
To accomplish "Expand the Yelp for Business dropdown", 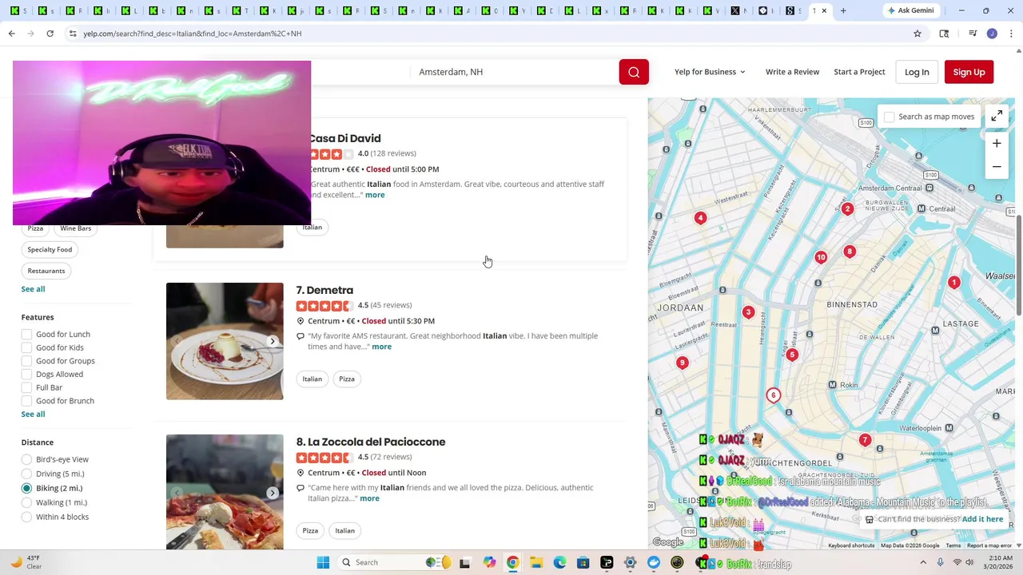I will pyautogui.click(x=710, y=72).
